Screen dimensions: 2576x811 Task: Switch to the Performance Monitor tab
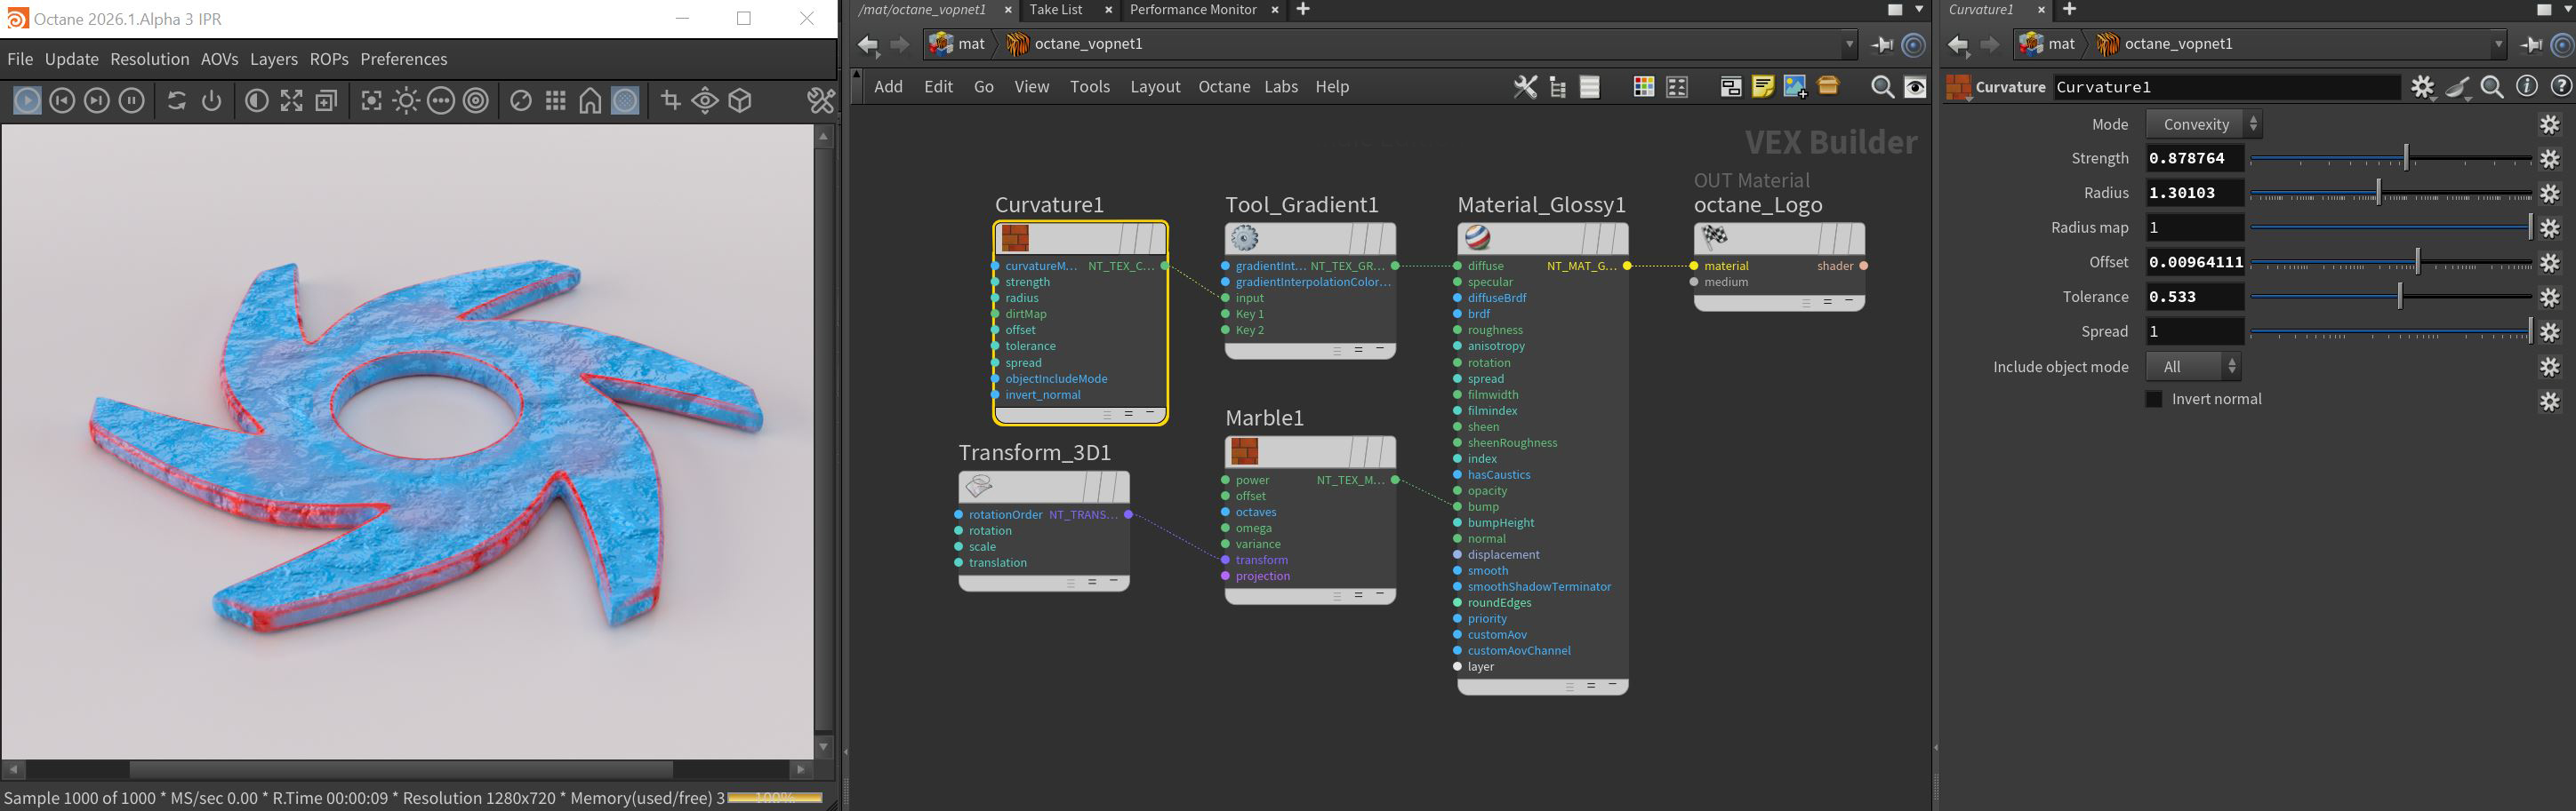point(1192,10)
